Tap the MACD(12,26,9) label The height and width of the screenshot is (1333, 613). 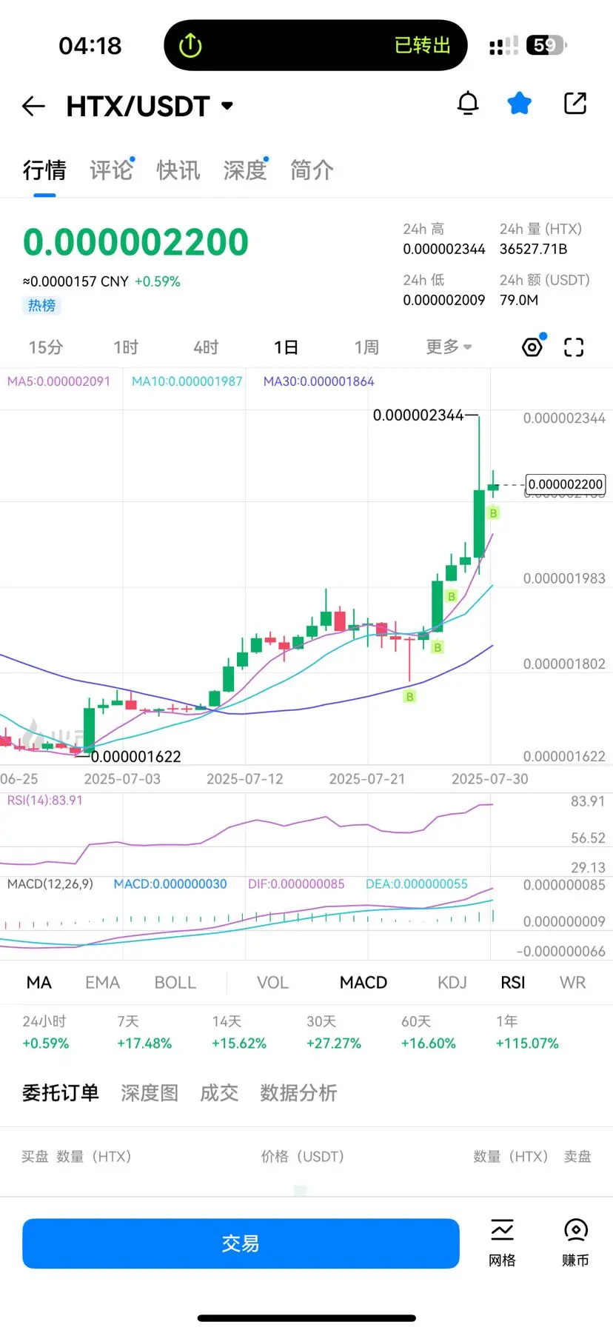(x=50, y=884)
